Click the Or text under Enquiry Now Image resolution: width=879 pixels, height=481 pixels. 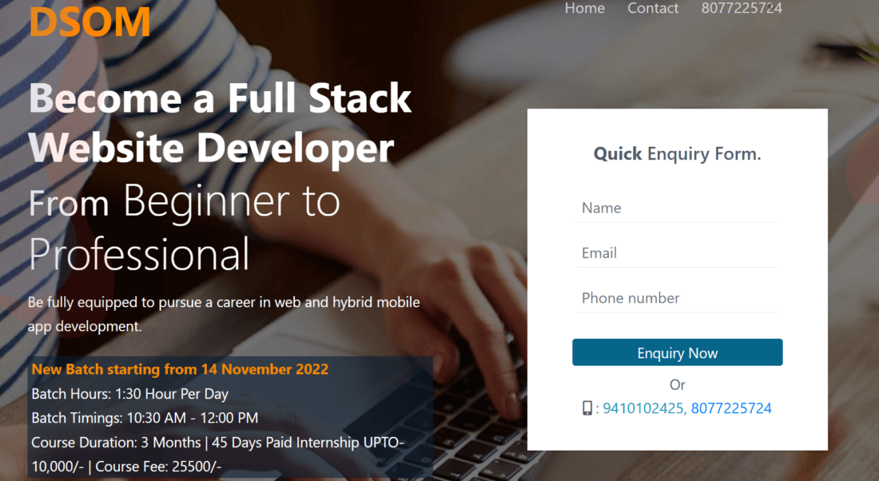point(677,385)
